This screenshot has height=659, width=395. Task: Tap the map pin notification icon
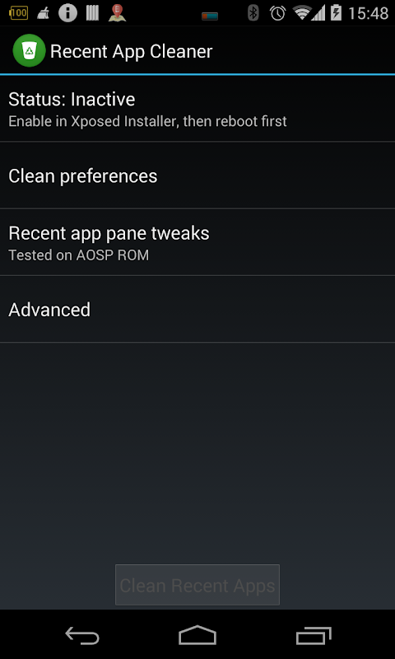tap(117, 13)
